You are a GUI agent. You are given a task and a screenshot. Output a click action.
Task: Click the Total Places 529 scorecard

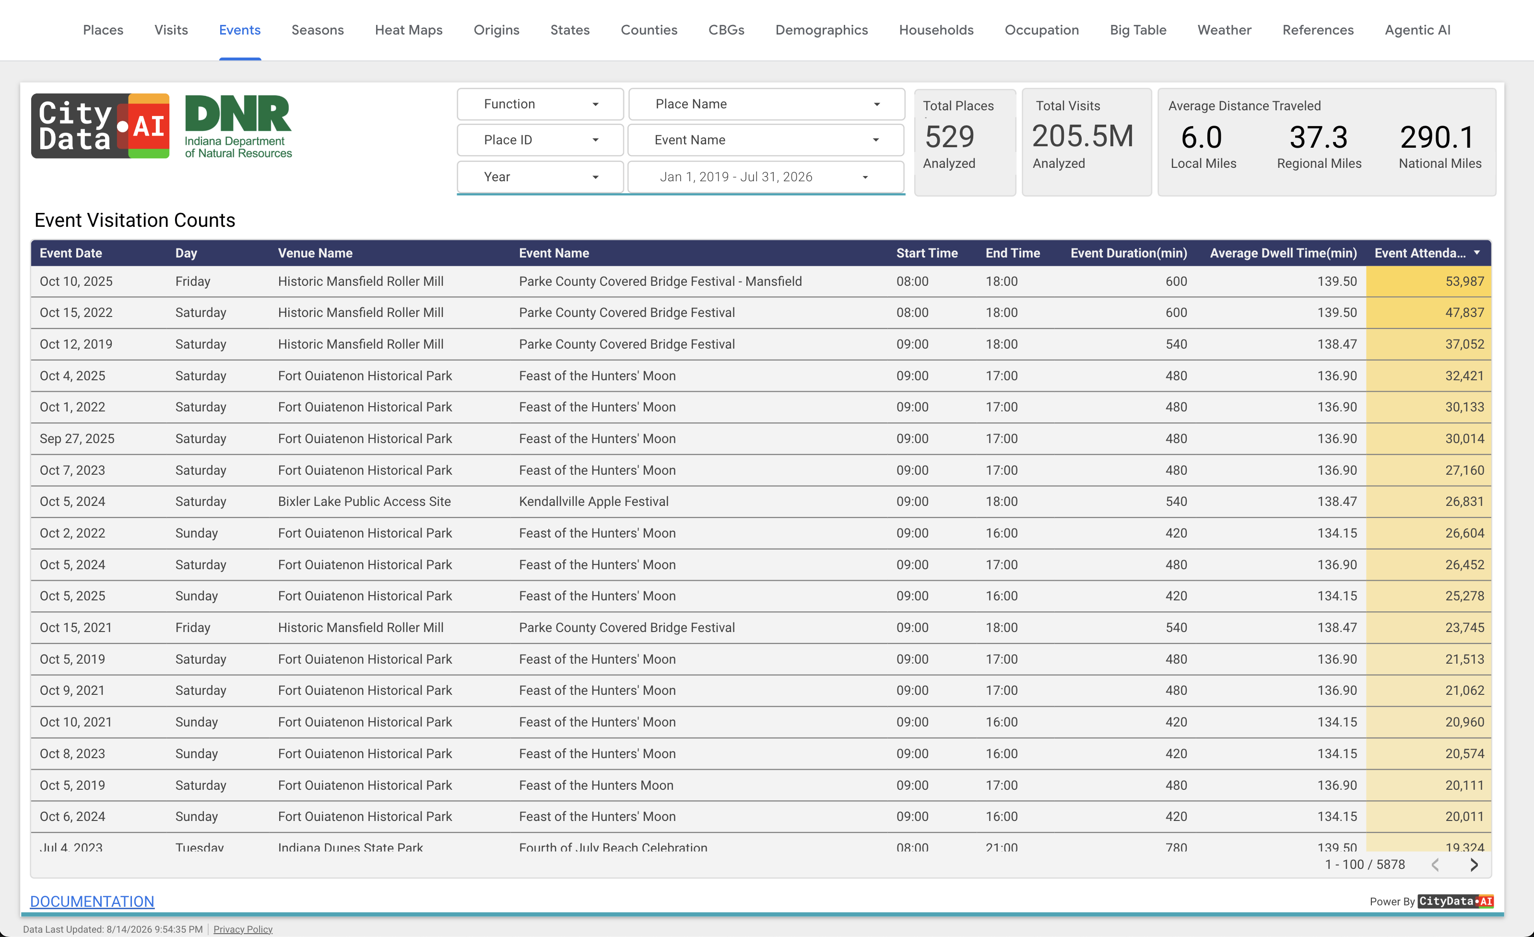(964, 142)
